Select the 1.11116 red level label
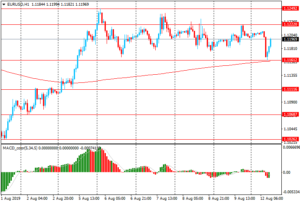300x203 pixels. click(x=290, y=89)
